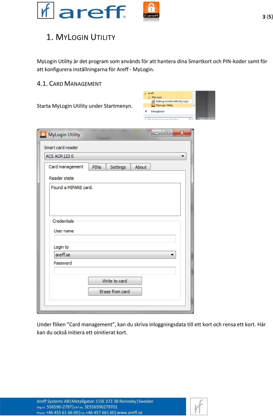The image size is (273, 417).
Task: Open the Settings tab
Action: pyautogui.click(x=118, y=167)
